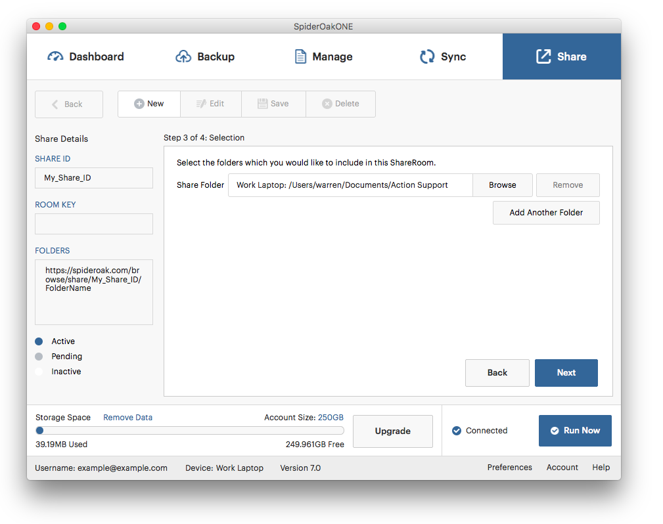Click the Connected checkmark icon

457,431
